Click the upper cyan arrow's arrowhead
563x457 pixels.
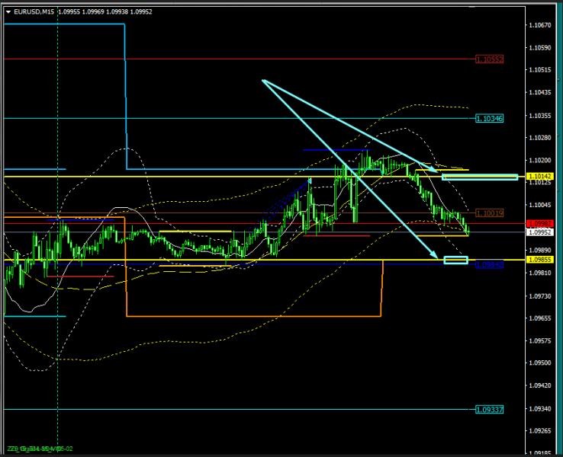tap(436, 172)
